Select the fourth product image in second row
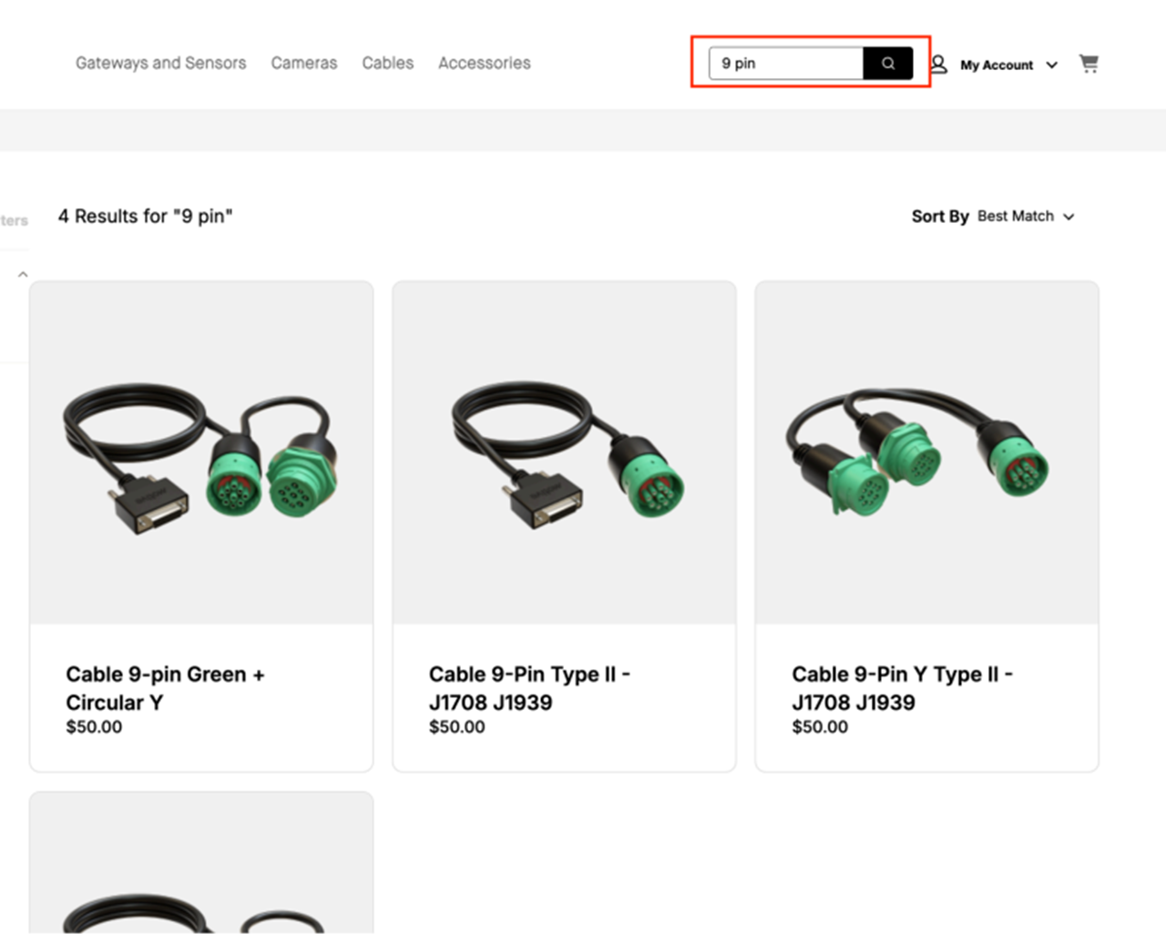The image size is (1166, 944). (x=201, y=865)
